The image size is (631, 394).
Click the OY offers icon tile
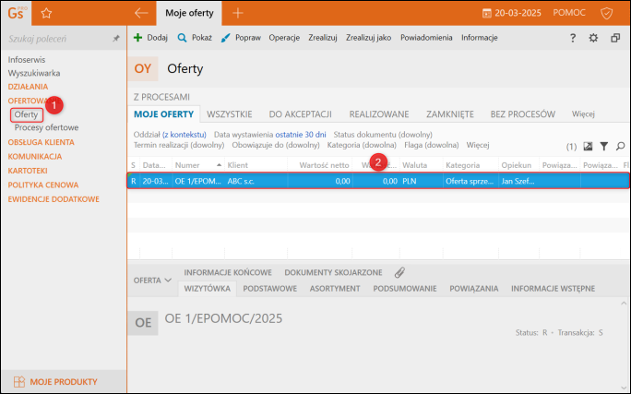pyautogui.click(x=143, y=68)
